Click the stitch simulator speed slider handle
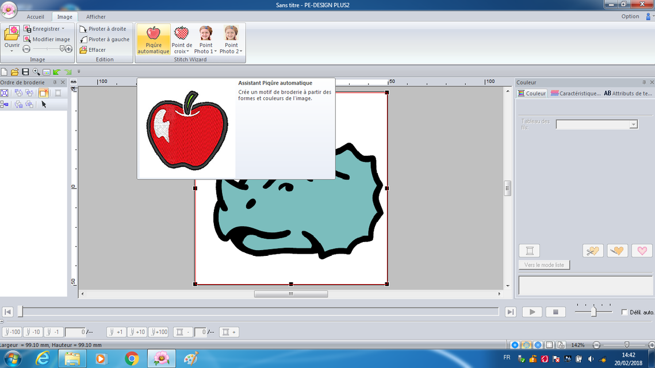The height and width of the screenshot is (368, 655). pyautogui.click(x=593, y=312)
